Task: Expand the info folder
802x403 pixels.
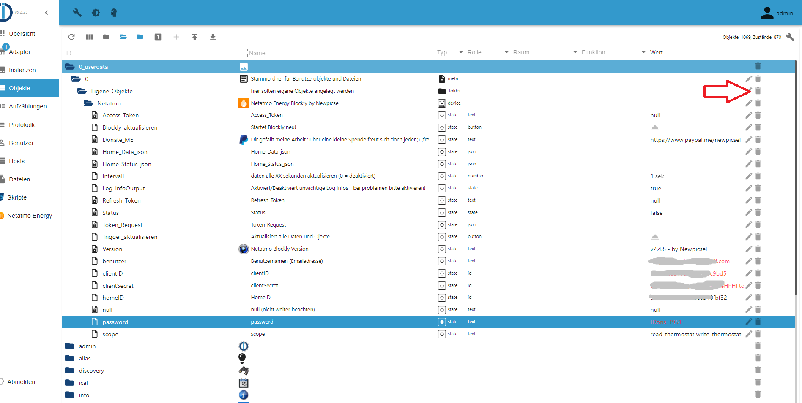Action: (70, 395)
